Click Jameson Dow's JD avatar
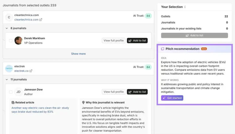235x134 pixels. 18,92
